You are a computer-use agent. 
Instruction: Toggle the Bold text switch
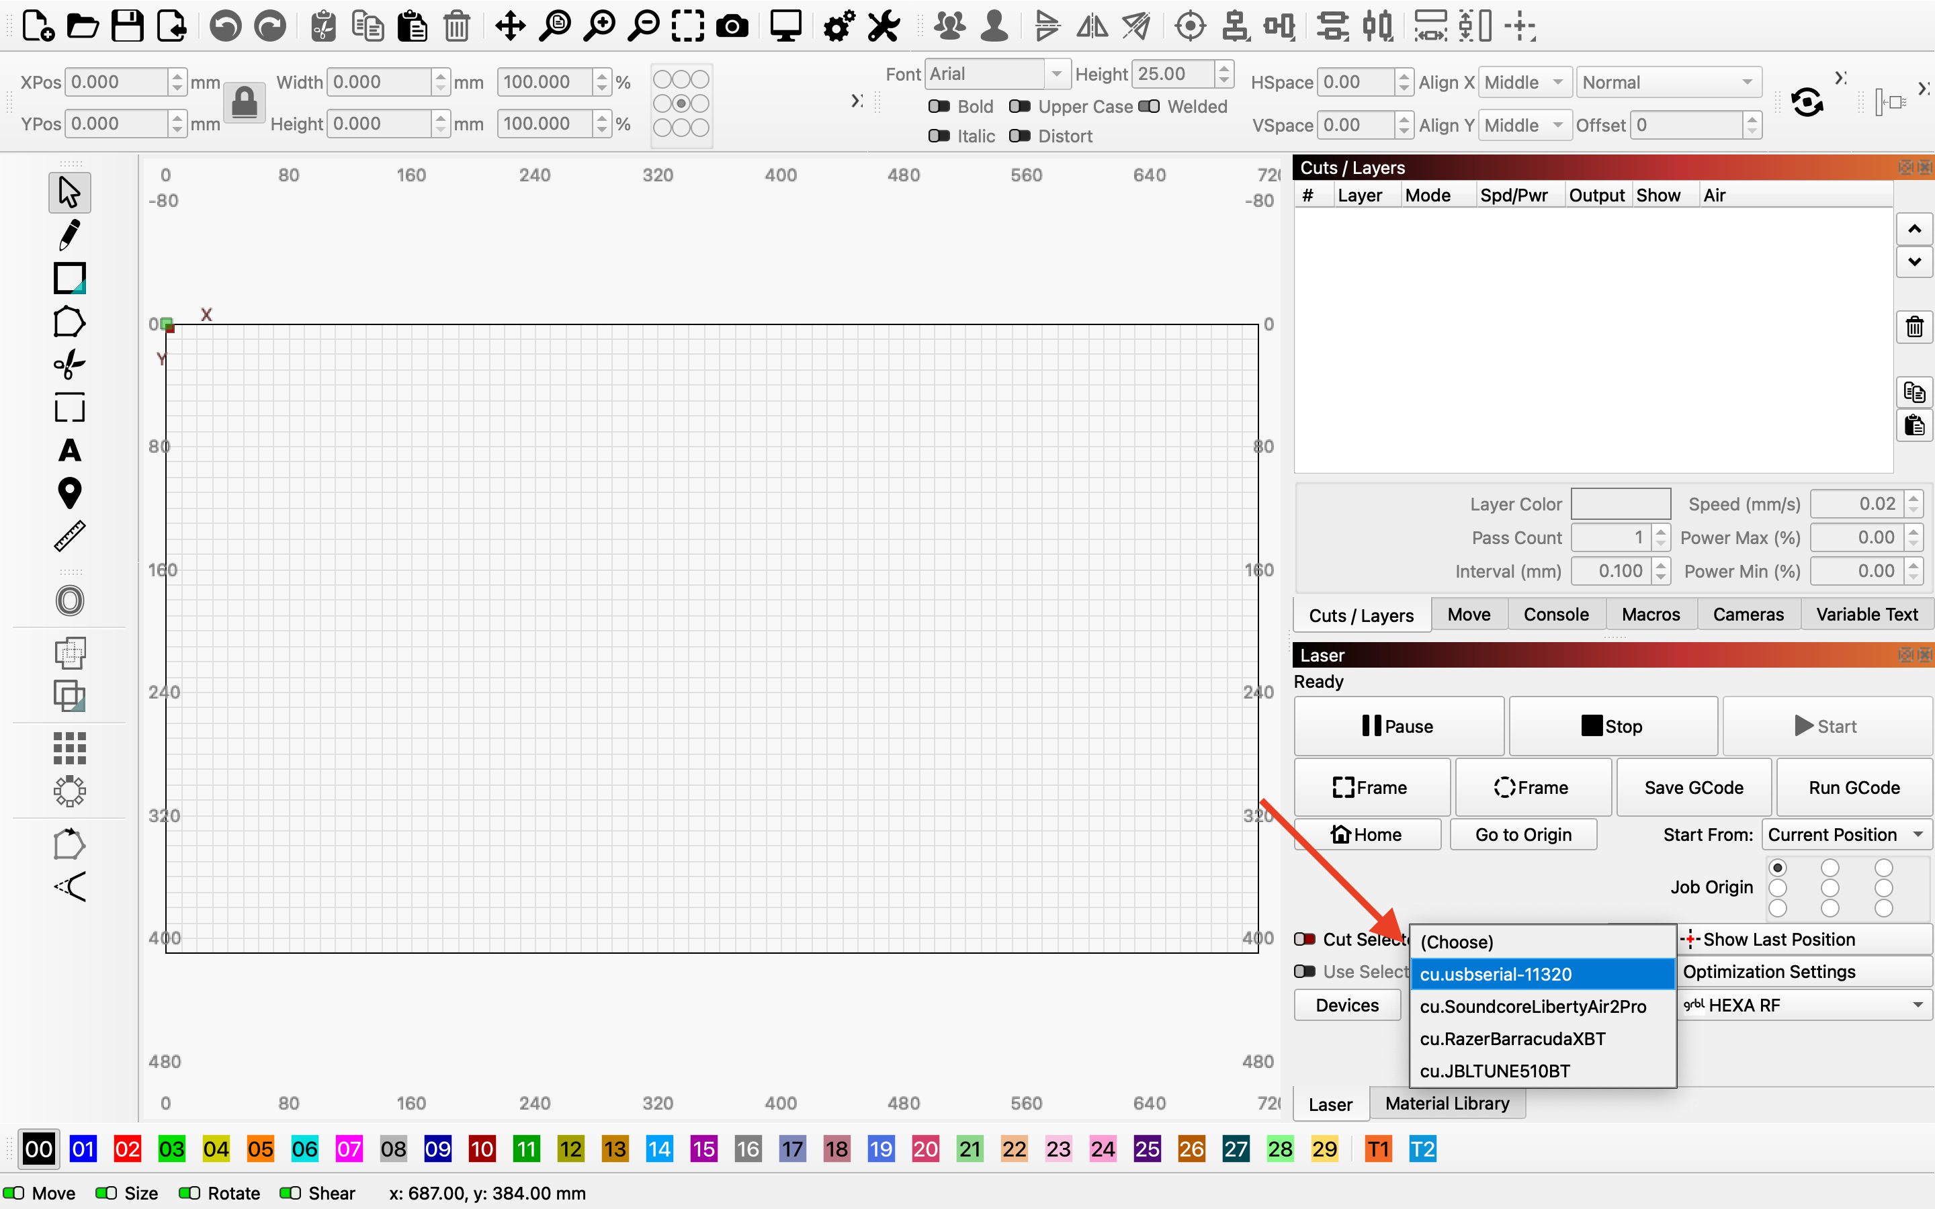point(939,106)
